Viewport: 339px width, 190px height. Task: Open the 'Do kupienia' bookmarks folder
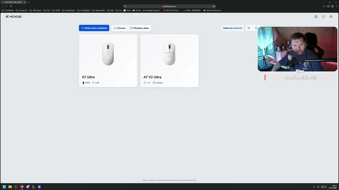tap(21, 10)
